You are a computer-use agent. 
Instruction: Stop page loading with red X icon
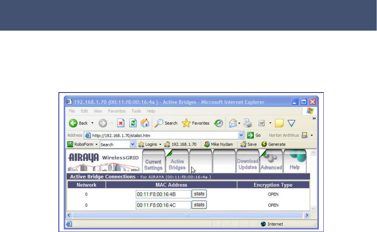tap(121, 123)
